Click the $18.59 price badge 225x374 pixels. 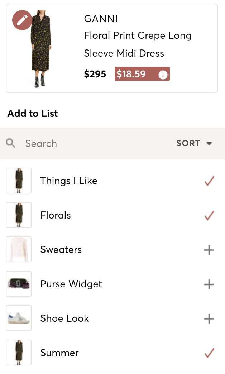131,74
